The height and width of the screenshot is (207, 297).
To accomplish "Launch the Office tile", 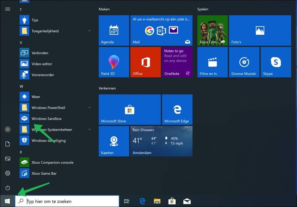I will [x=146, y=62].
